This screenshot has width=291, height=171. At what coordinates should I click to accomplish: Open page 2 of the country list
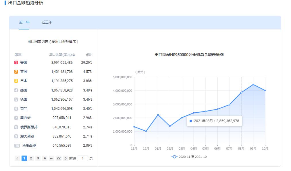point(31,158)
